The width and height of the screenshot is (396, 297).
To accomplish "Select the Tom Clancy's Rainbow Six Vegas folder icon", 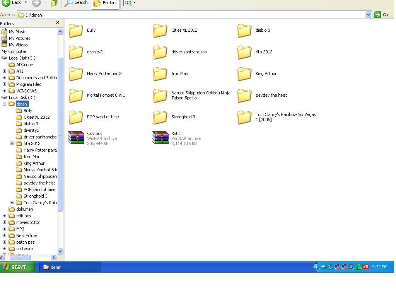I will [244, 118].
